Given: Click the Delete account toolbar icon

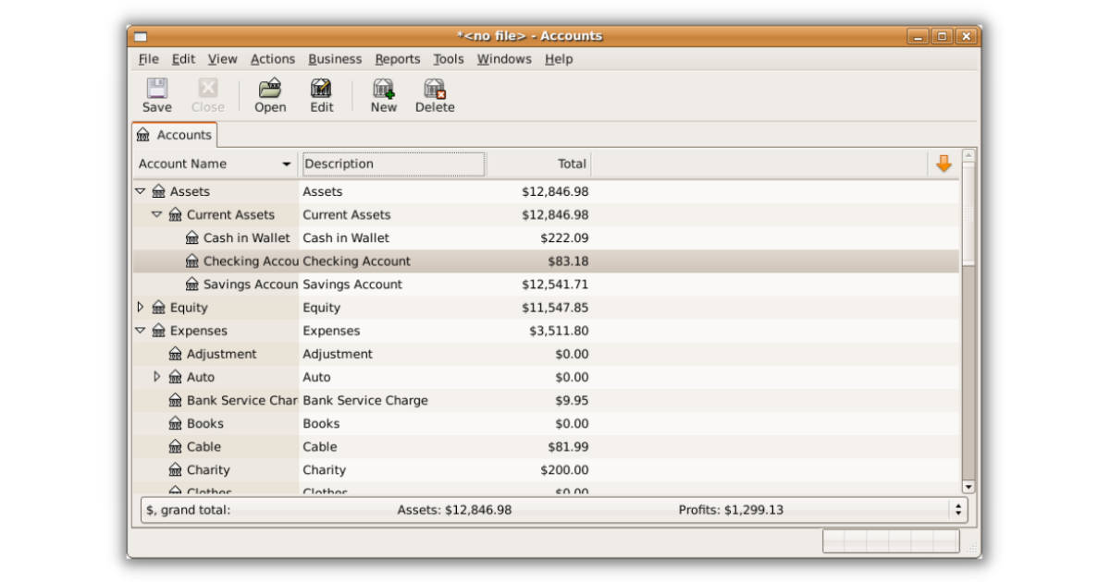Looking at the screenshot, I should [x=434, y=90].
